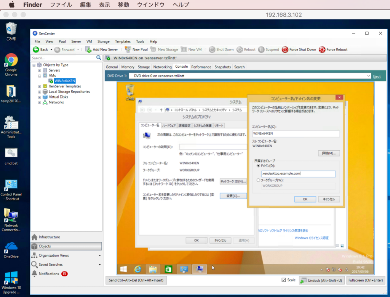Select the Control Panel Shortcut desktop icon
This screenshot has width=390, height=297.
click(11, 190)
